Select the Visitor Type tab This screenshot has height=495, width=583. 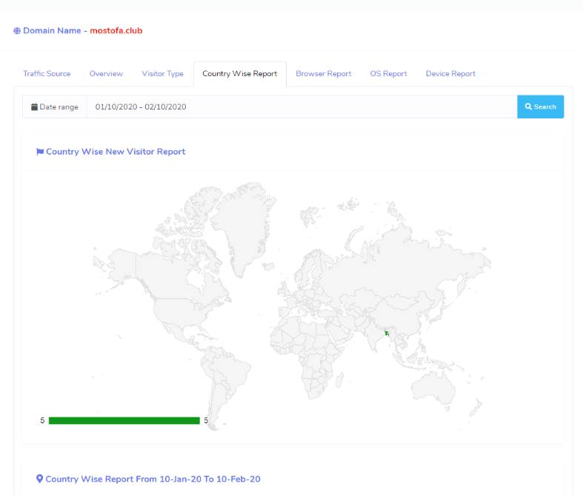(x=162, y=74)
